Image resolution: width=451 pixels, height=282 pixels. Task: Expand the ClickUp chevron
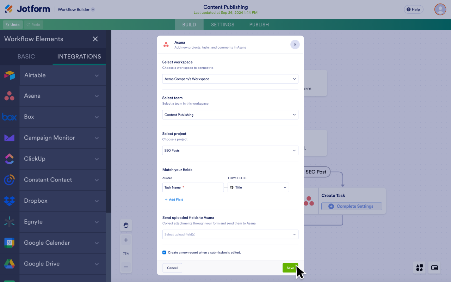(x=97, y=159)
